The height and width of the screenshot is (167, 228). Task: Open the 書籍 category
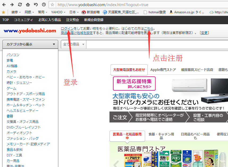10,116
